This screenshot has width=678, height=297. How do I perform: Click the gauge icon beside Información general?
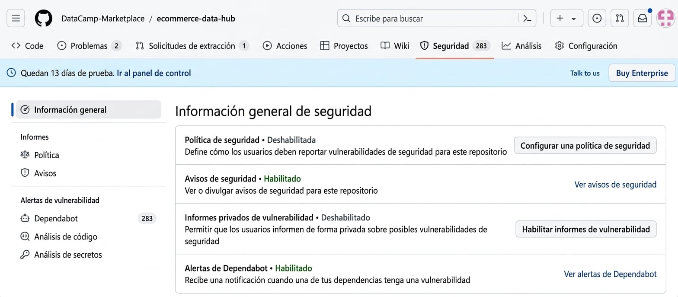25,110
